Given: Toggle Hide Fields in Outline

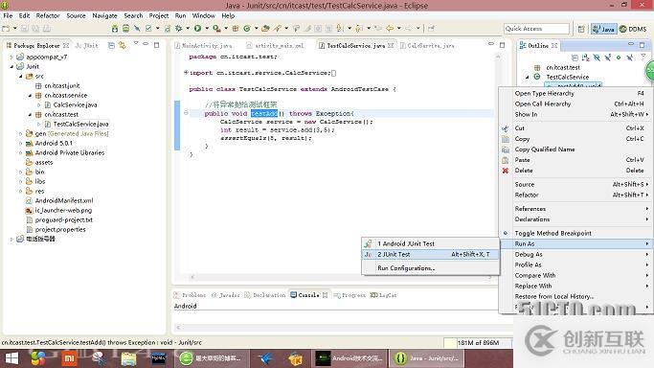Looking at the screenshot, I should click(x=597, y=57).
